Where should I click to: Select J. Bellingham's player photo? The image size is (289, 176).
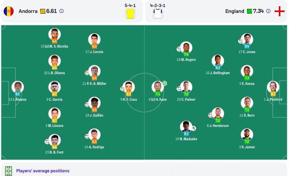[x=217, y=61]
